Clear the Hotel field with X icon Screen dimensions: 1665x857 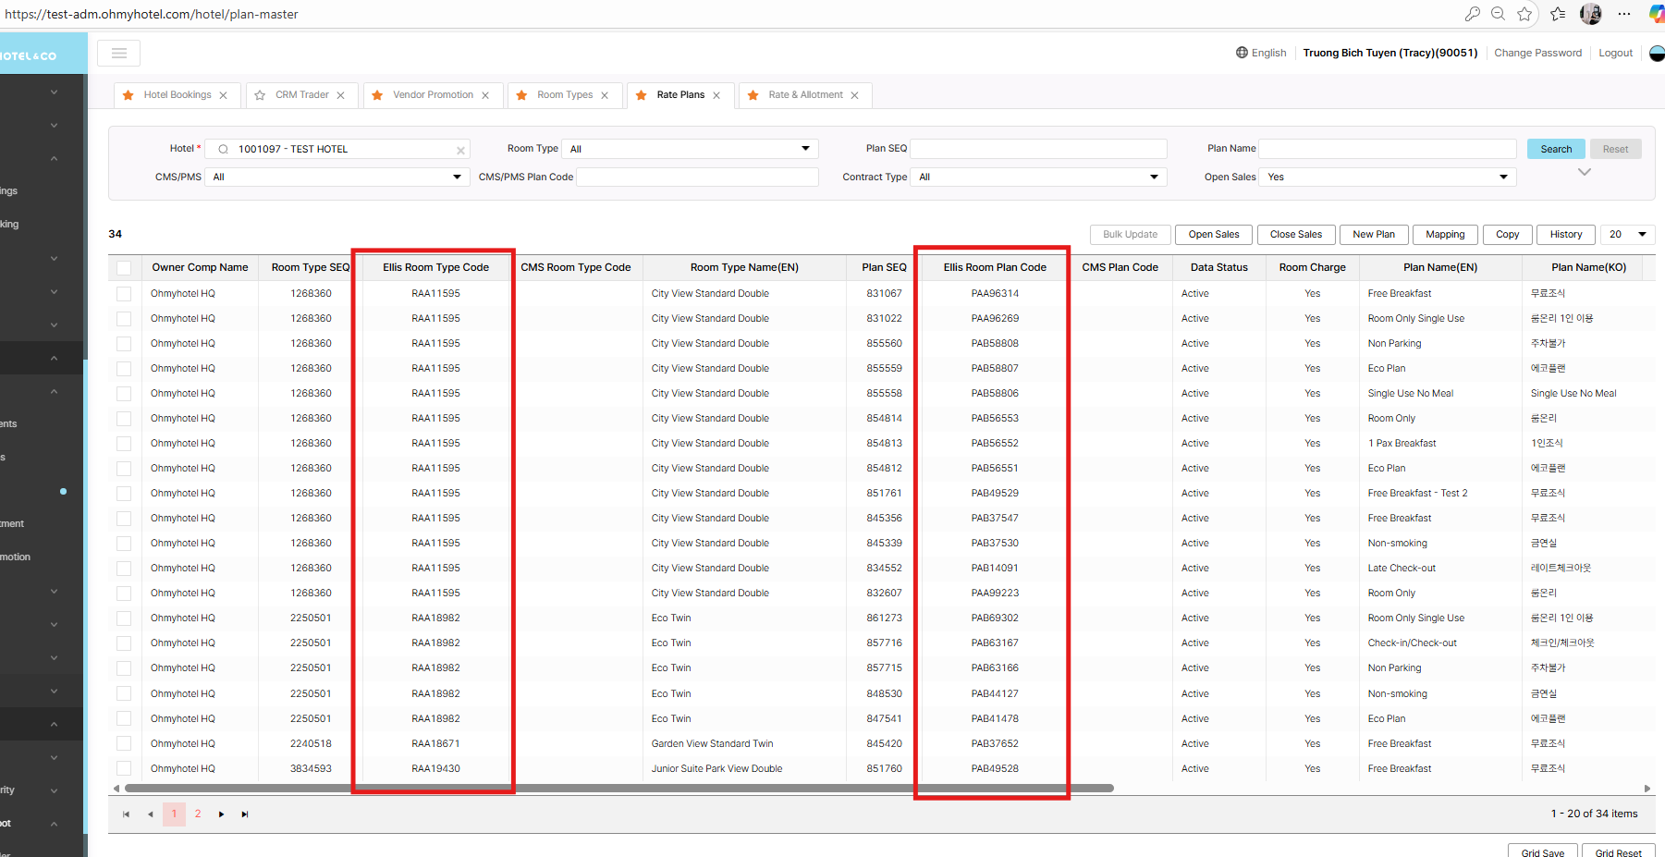(460, 150)
